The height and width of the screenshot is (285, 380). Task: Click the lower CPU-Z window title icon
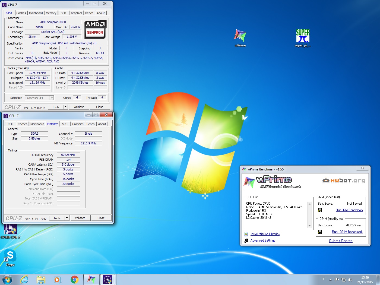coord(6,116)
